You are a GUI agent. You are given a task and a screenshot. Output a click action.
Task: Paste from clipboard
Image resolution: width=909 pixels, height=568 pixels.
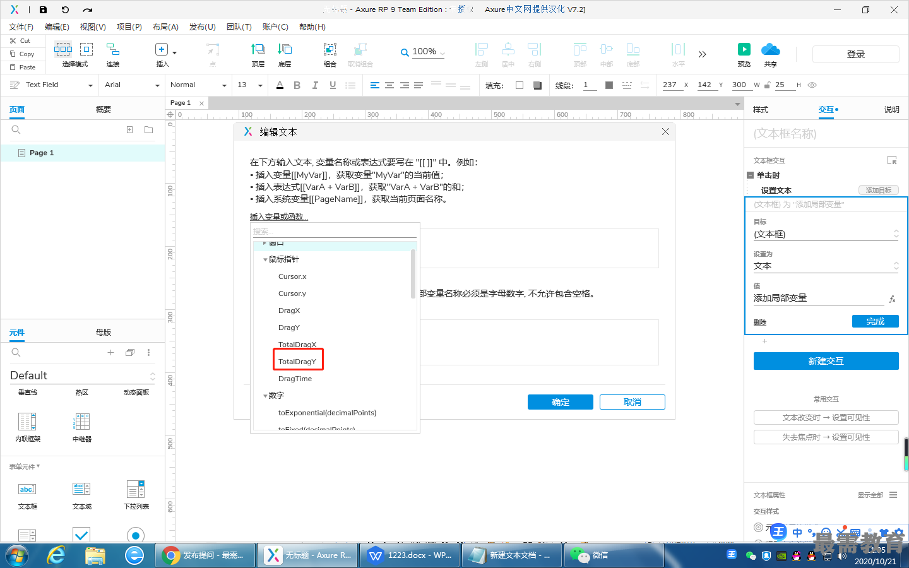point(23,67)
